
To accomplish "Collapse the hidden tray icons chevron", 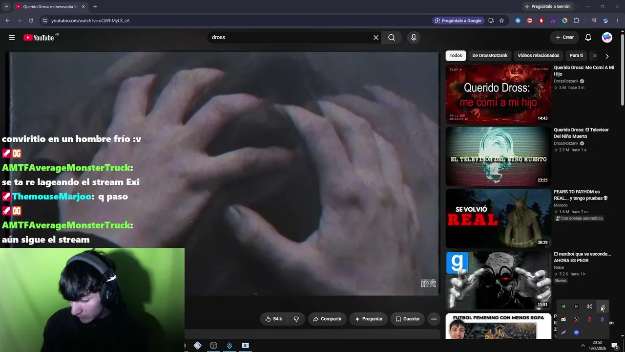I will [x=583, y=346].
